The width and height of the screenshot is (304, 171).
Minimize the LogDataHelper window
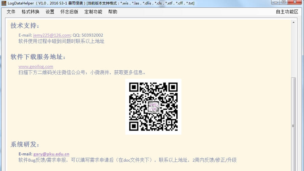275,2
